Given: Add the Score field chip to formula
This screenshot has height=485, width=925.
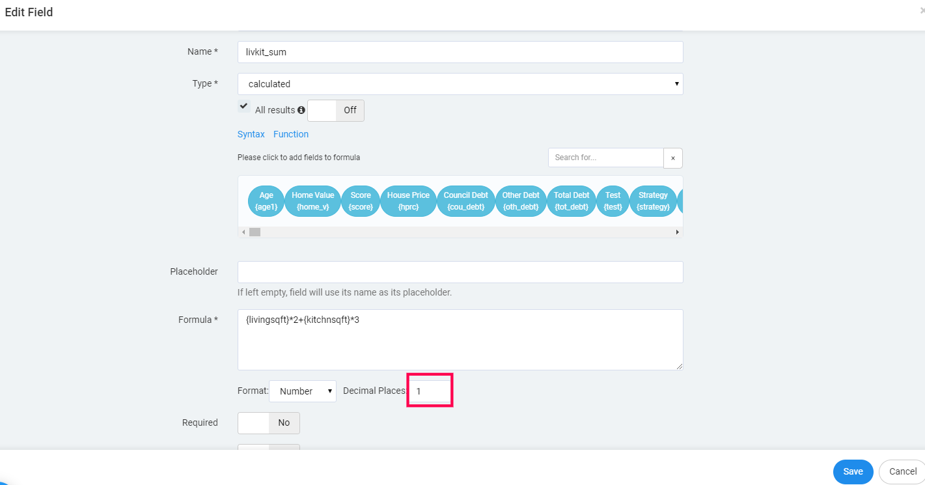Looking at the screenshot, I should click(x=361, y=201).
